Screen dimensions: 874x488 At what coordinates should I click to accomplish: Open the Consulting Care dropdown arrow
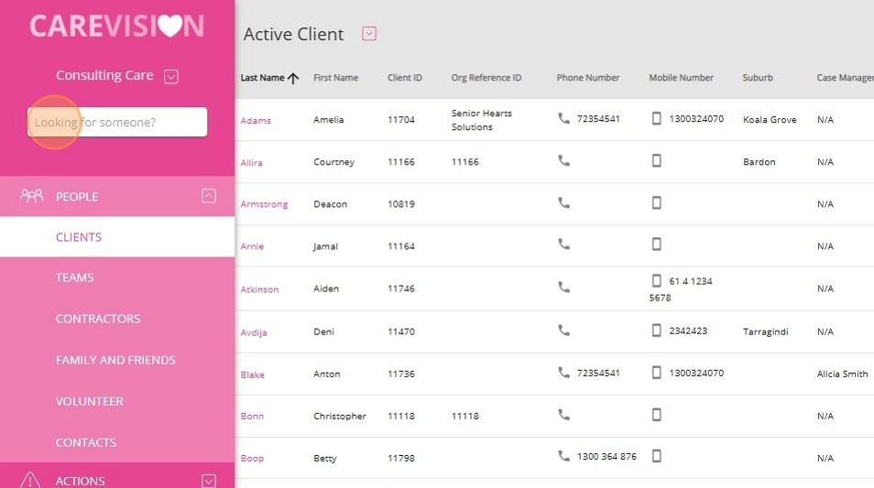(x=171, y=76)
